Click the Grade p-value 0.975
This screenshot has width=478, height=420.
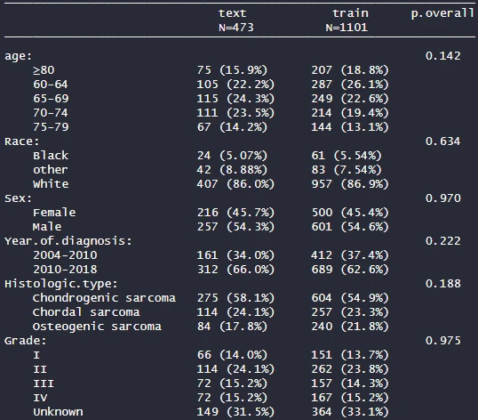pyautogui.click(x=443, y=341)
